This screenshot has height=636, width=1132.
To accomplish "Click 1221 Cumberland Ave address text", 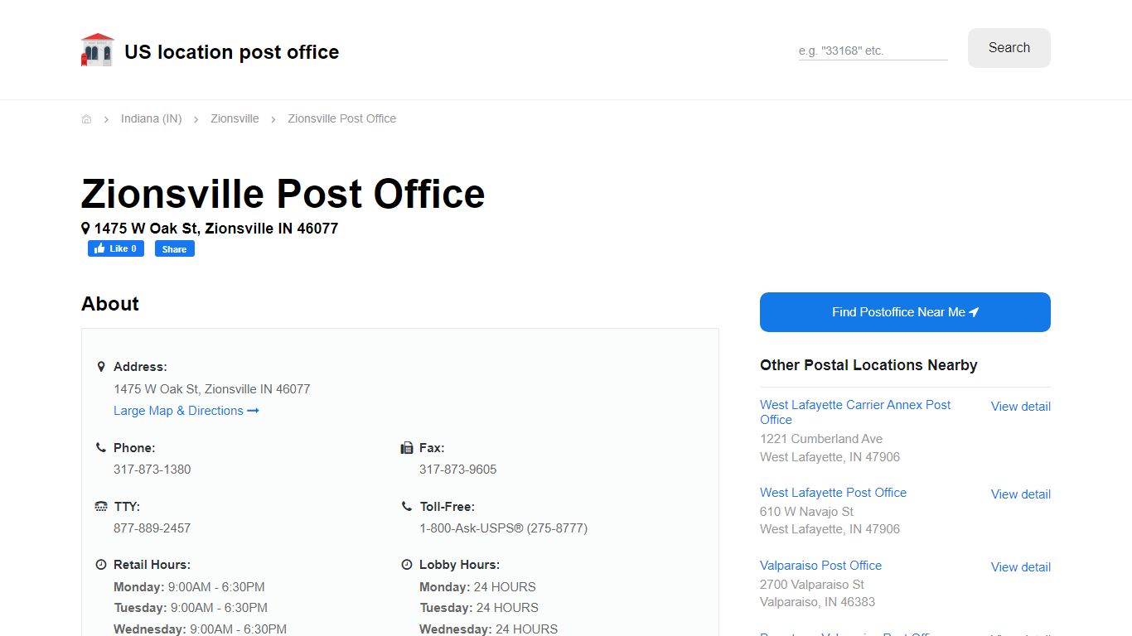I will (821, 439).
